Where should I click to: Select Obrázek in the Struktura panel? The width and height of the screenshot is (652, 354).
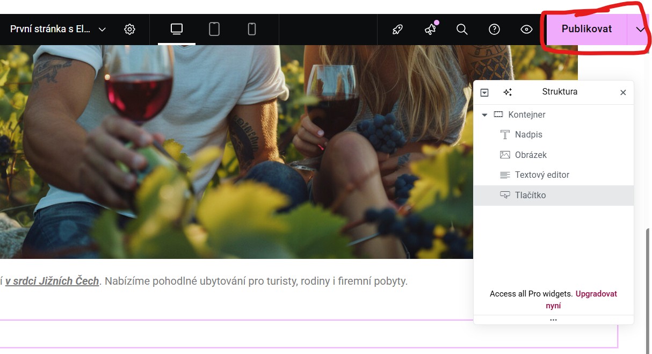(x=531, y=155)
